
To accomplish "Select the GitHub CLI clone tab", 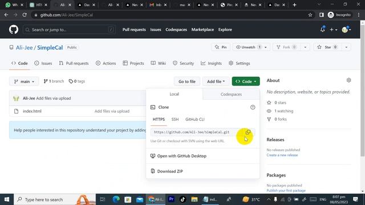I will pos(195,119).
